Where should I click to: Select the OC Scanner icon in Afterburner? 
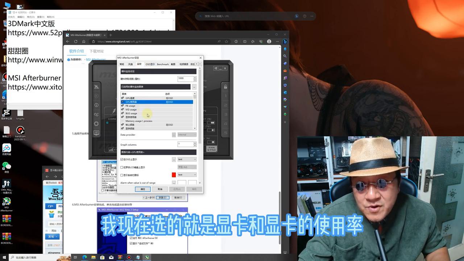click(96, 114)
